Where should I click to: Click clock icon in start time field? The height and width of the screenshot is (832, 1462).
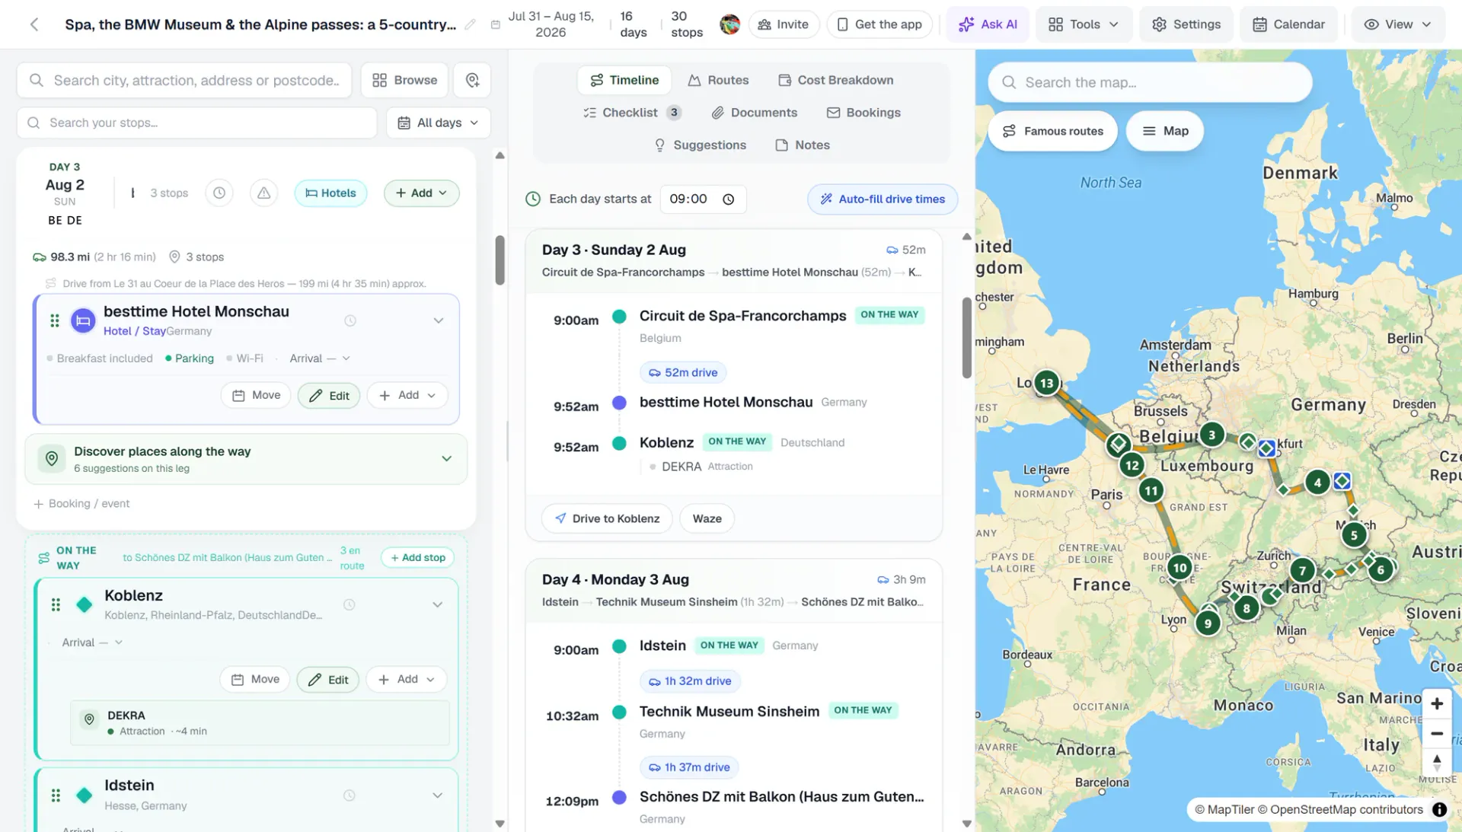pos(728,199)
